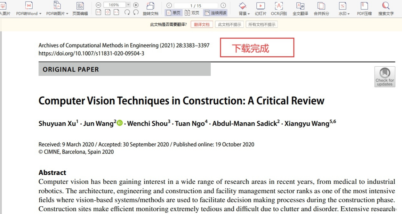Click 此文档不提示 button
The image size is (402, 214).
pos(229,24)
